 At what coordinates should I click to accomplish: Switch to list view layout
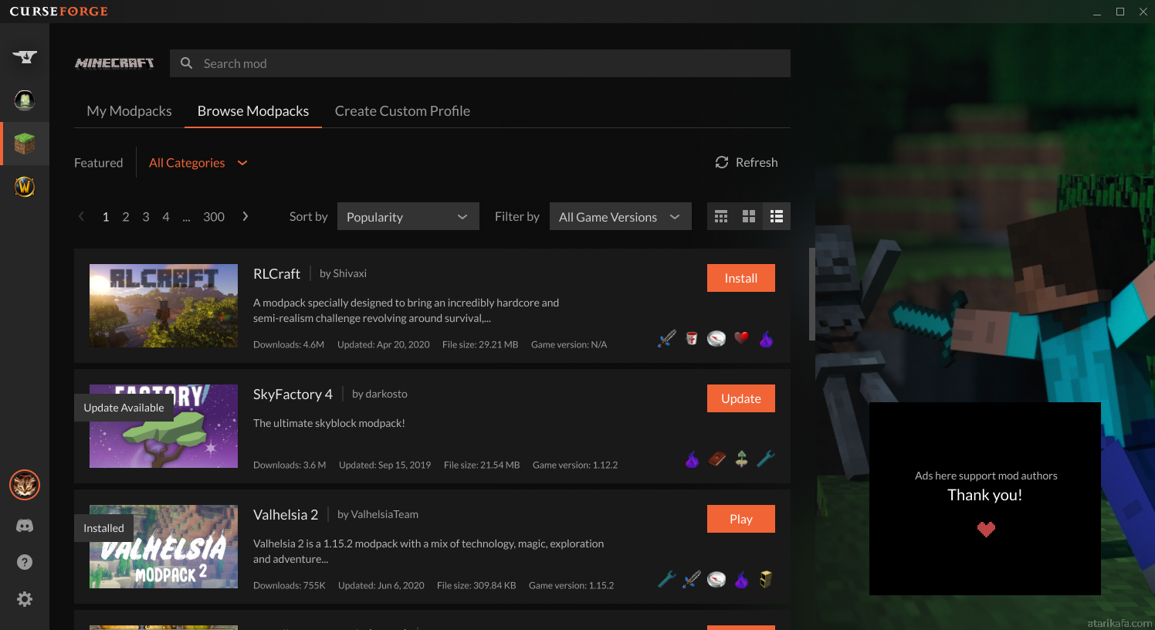click(777, 216)
